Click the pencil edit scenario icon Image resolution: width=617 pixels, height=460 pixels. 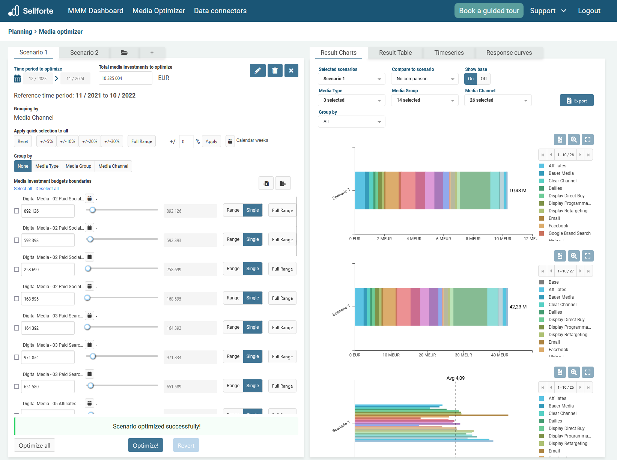click(257, 71)
